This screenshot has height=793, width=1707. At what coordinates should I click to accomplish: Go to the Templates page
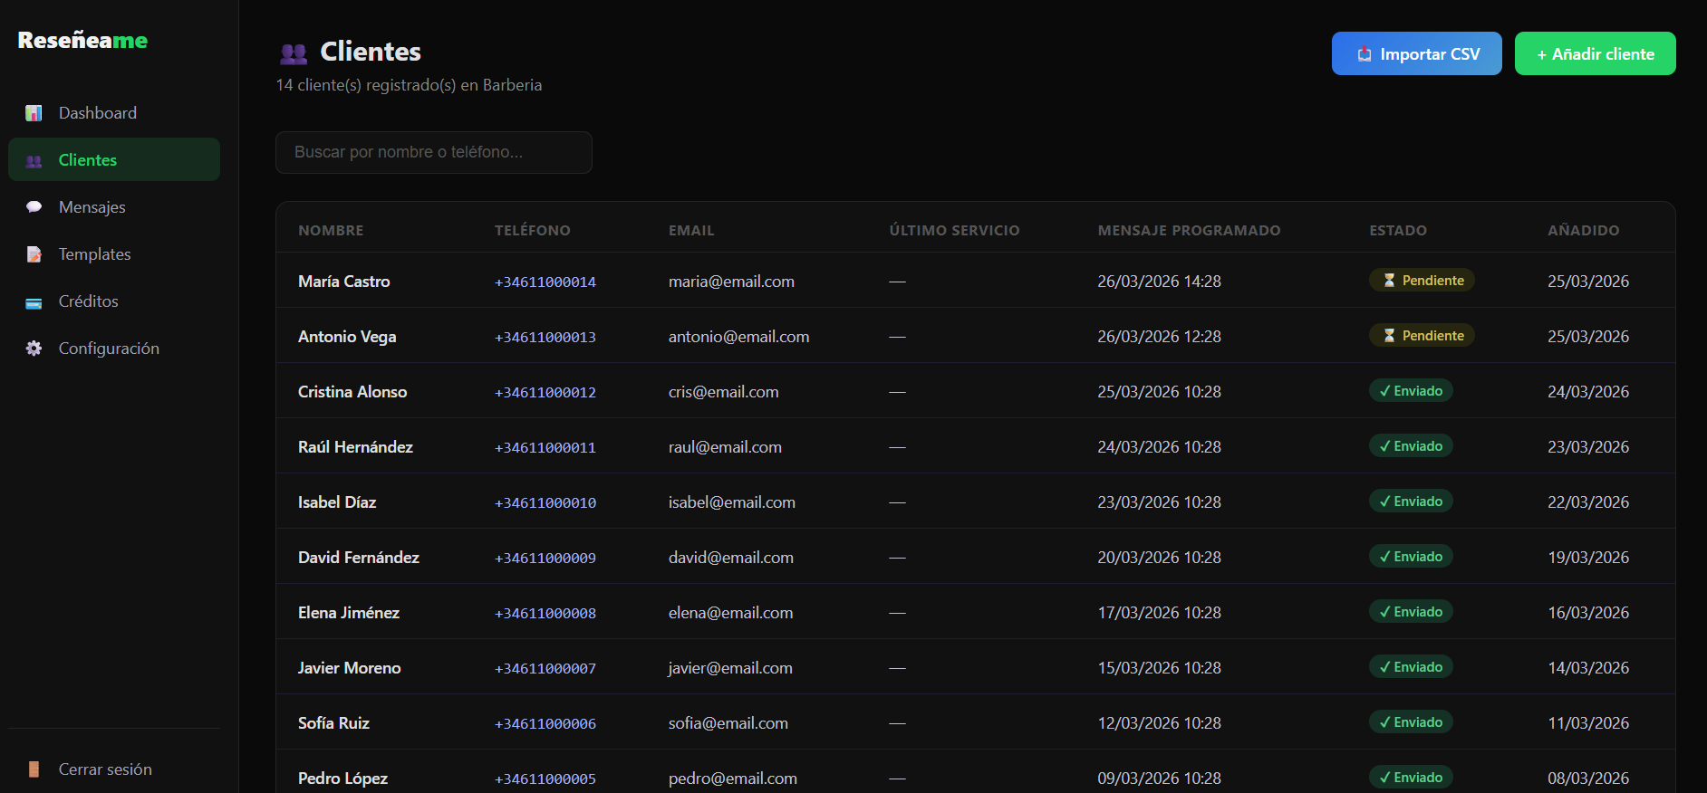point(95,254)
